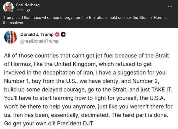
Task: Click "Go get your own oil!" line
Action: click(x=30, y=123)
